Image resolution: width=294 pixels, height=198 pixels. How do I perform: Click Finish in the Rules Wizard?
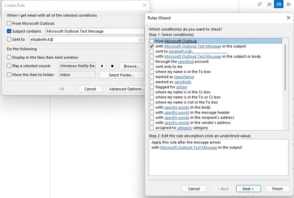pos(277,189)
